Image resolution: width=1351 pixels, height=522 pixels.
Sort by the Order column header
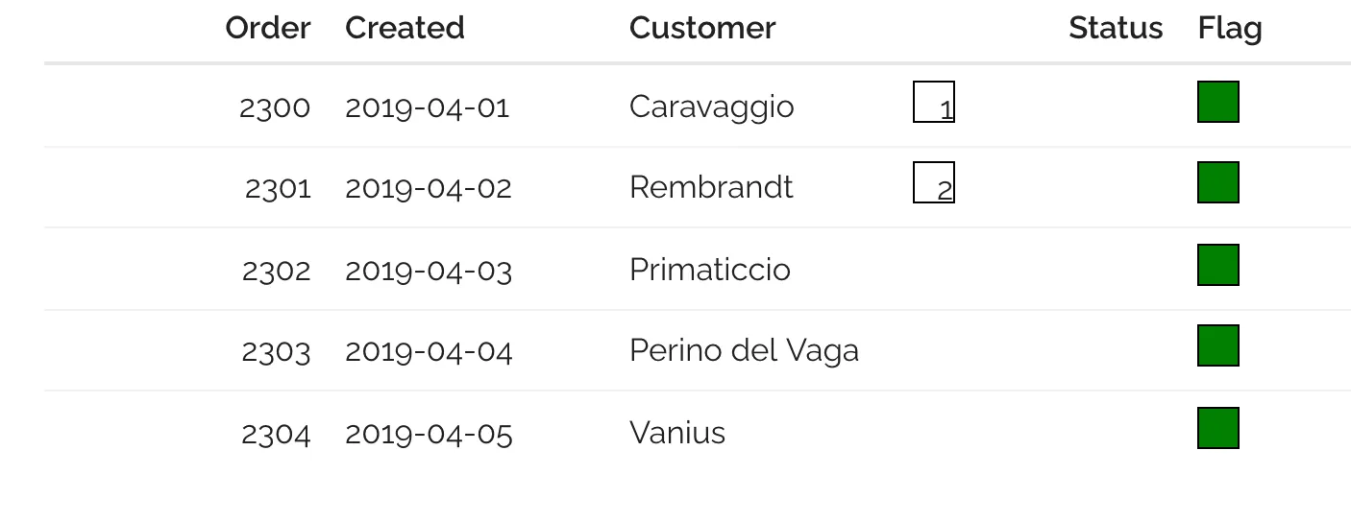267,28
